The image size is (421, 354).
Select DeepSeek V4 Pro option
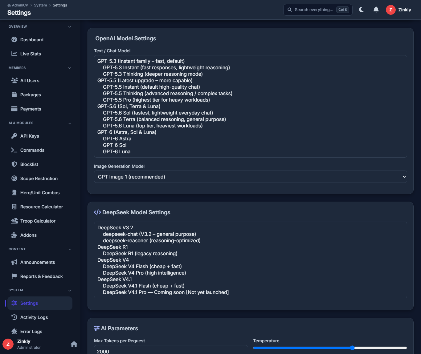[145, 273]
